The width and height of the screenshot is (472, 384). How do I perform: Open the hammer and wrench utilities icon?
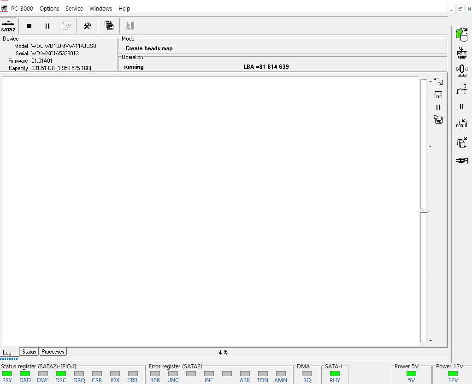point(87,26)
